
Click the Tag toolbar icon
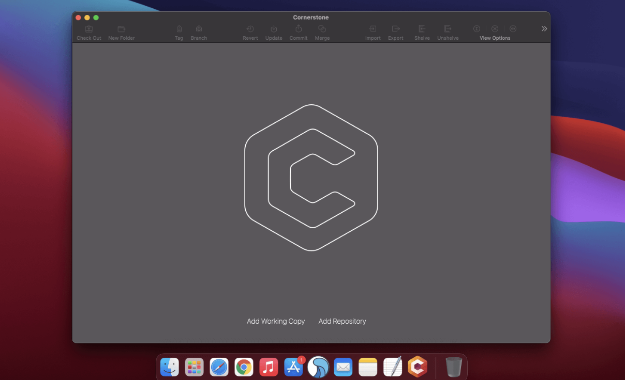179,29
